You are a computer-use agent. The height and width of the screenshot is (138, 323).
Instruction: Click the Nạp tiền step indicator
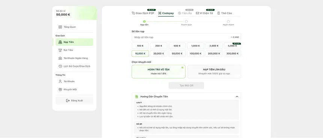click(144, 21)
